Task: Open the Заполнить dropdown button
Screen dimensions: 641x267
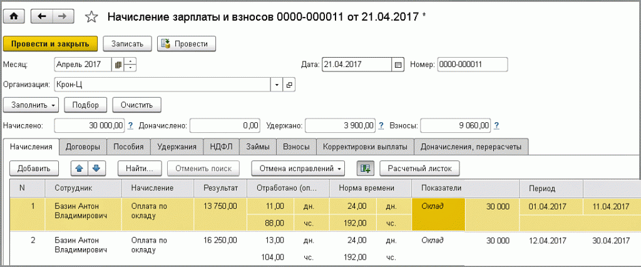Action: [x=31, y=105]
